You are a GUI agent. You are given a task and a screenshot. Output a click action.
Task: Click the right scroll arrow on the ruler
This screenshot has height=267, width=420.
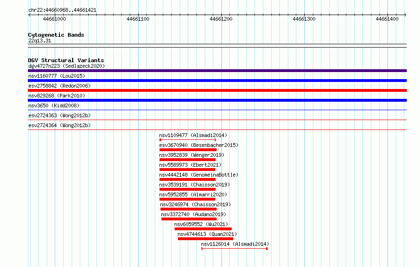click(405, 15)
